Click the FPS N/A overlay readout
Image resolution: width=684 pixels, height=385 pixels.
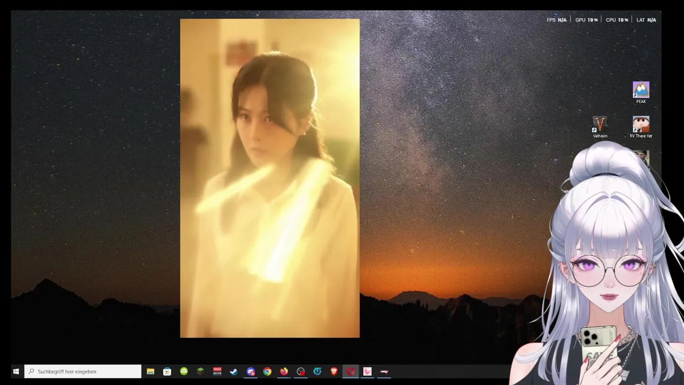(556, 20)
